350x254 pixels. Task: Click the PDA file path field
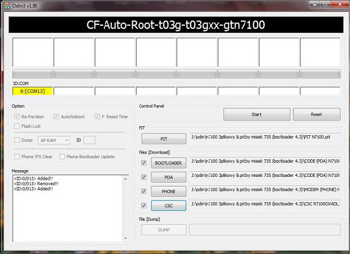pos(265,177)
